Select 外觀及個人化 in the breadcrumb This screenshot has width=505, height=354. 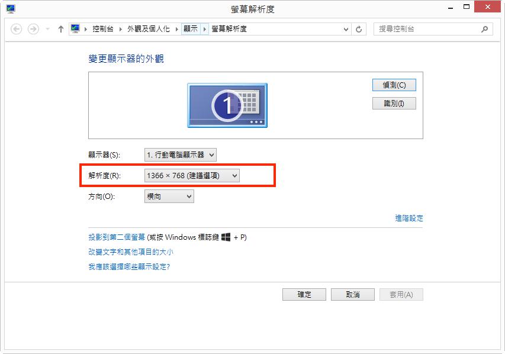click(x=149, y=29)
